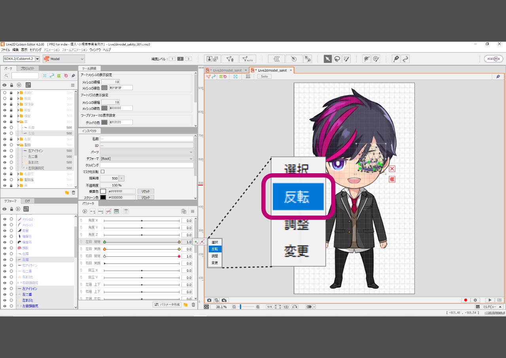Open the Model mode dropdown
Image resolution: width=506 pixels, height=358 pixels.
click(64, 59)
